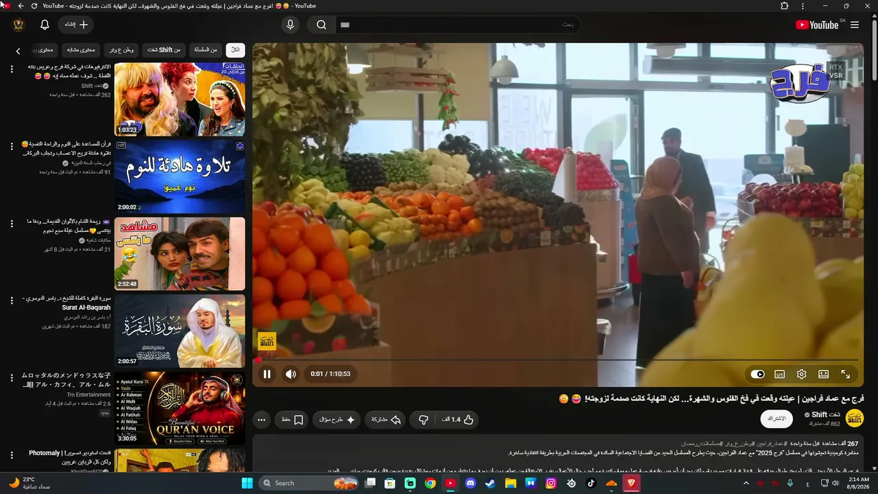Open the Windows Start menu

pyautogui.click(x=247, y=483)
